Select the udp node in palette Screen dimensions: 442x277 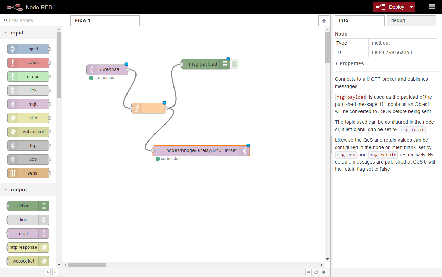point(28,159)
